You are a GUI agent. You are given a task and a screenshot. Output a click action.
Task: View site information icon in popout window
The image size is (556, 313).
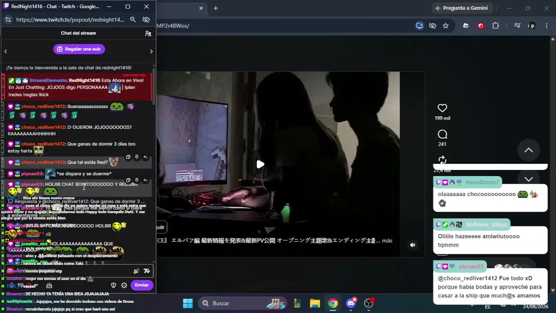point(7,20)
